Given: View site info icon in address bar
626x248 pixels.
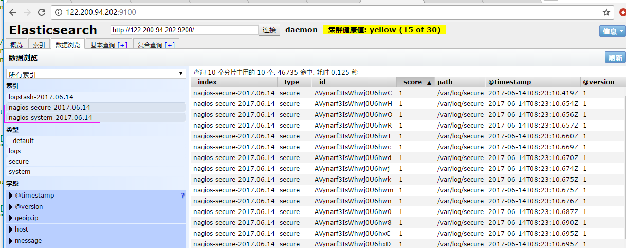Looking at the screenshot, I should (x=59, y=12).
